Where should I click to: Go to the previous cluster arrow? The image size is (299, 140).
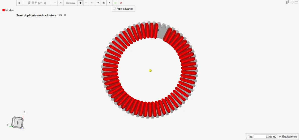point(92,3)
